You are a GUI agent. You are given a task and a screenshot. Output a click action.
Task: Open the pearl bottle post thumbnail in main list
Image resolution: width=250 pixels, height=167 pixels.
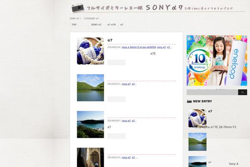[90, 51]
